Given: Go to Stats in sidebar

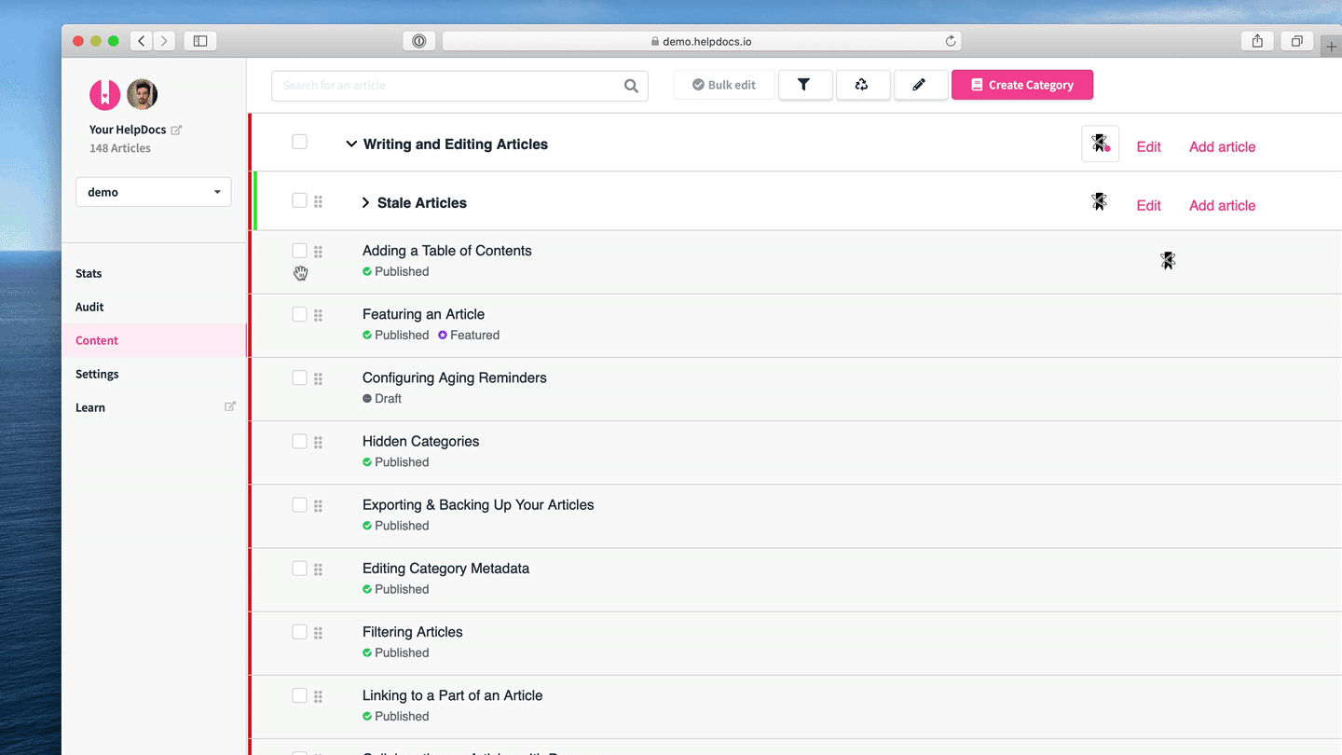Looking at the screenshot, I should tap(89, 273).
